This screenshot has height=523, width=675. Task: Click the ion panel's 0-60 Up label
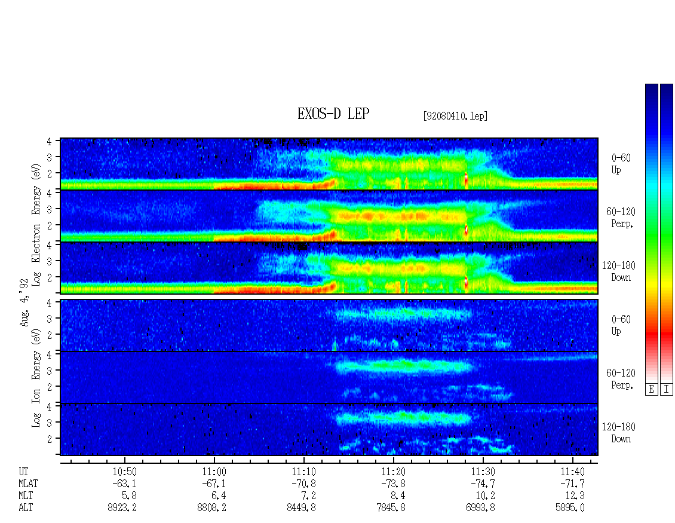pyautogui.click(x=621, y=325)
